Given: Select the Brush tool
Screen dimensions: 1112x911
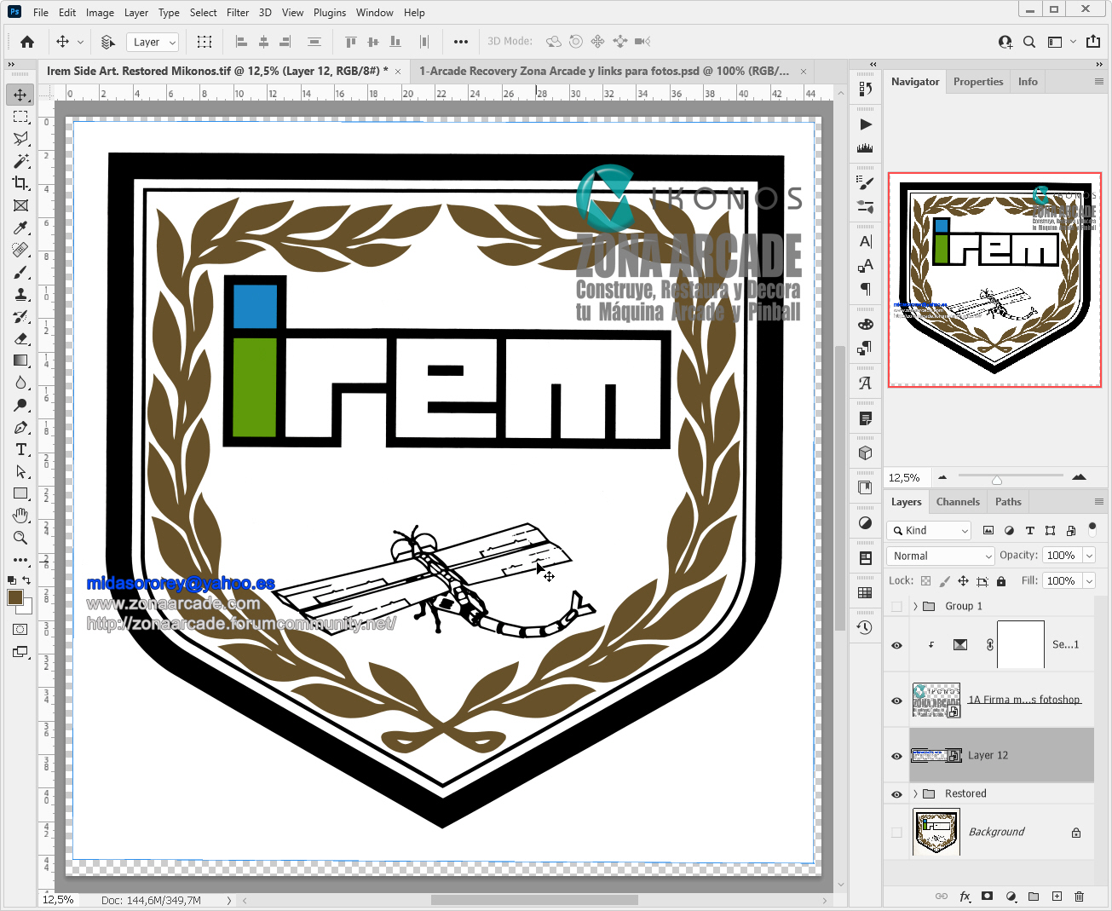Looking at the screenshot, I should point(20,272).
